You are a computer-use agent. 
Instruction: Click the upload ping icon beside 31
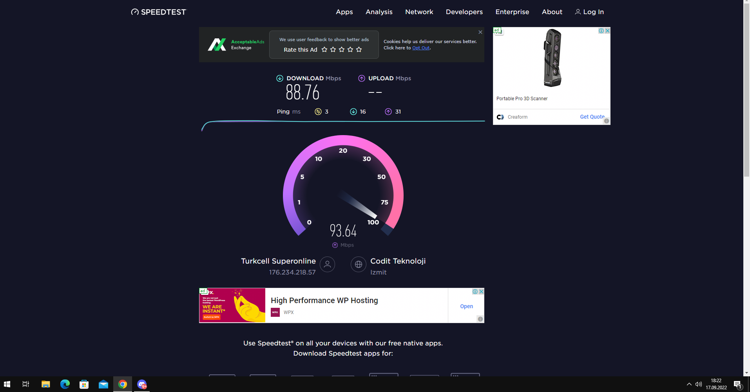(x=388, y=112)
